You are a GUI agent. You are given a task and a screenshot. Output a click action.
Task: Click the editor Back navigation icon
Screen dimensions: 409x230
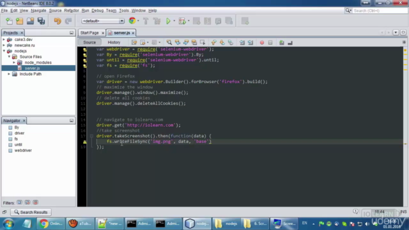pos(143,43)
